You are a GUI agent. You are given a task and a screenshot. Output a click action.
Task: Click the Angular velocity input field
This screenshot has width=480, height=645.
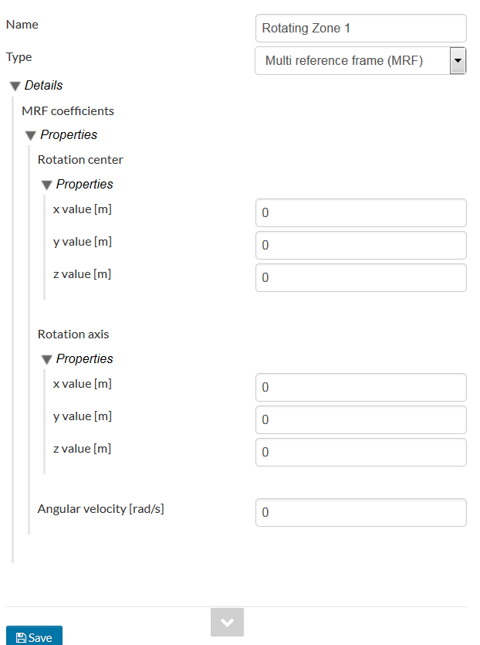(360, 513)
